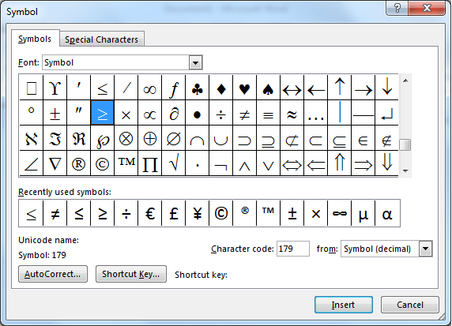Pick the carriage return arrow symbol

coord(387,113)
